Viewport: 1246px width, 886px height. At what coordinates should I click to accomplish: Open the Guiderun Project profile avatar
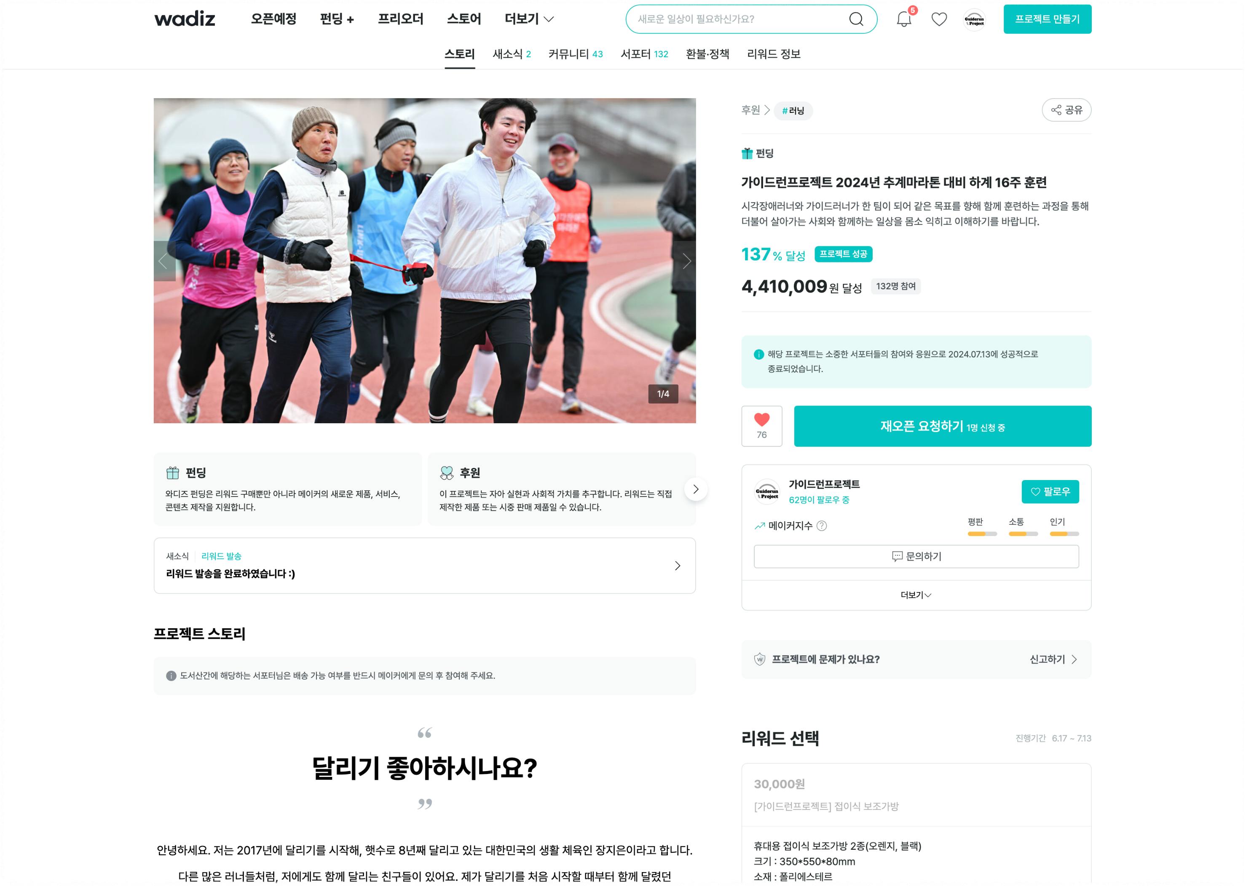pyautogui.click(x=974, y=20)
